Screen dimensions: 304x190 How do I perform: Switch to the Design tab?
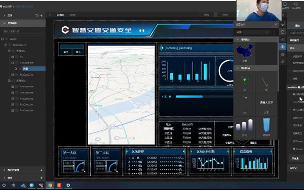60,15
